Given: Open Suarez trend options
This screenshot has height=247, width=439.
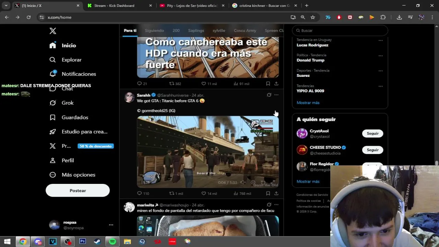Looking at the screenshot, I should [380, 71].
